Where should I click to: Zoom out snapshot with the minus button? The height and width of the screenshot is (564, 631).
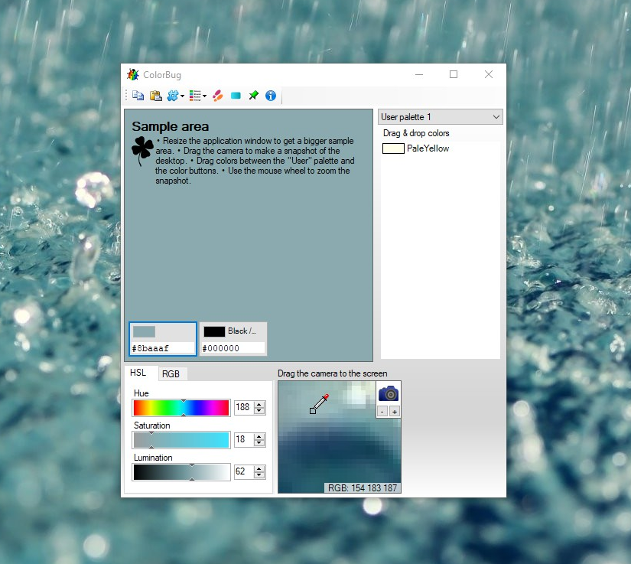click(x=382, y=412)
